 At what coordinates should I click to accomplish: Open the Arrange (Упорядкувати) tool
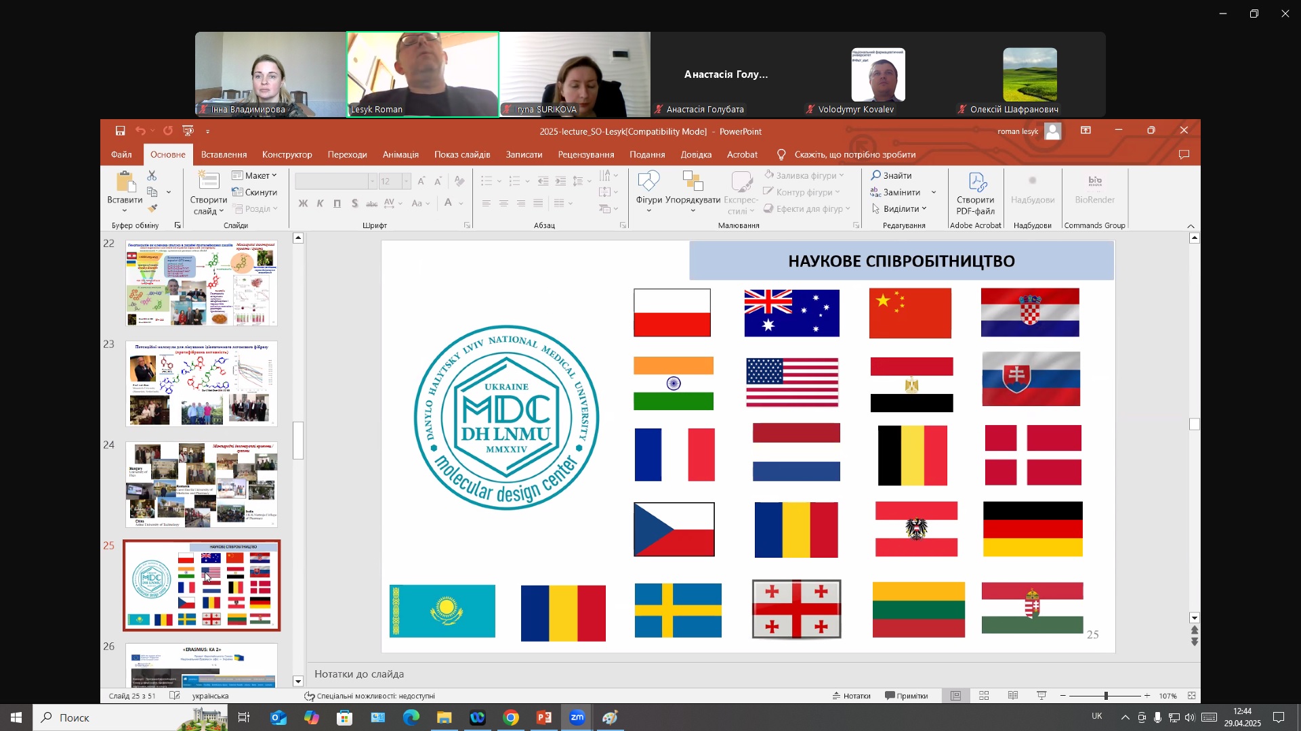click(x=693, y=192)
